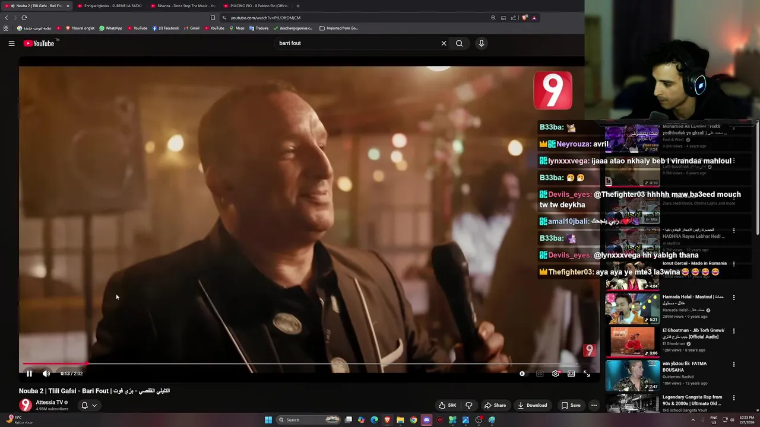Open Discord from the taskbar
Image resolution: width=760 pixels, height=427 pixels.
[x=426, y=420]
